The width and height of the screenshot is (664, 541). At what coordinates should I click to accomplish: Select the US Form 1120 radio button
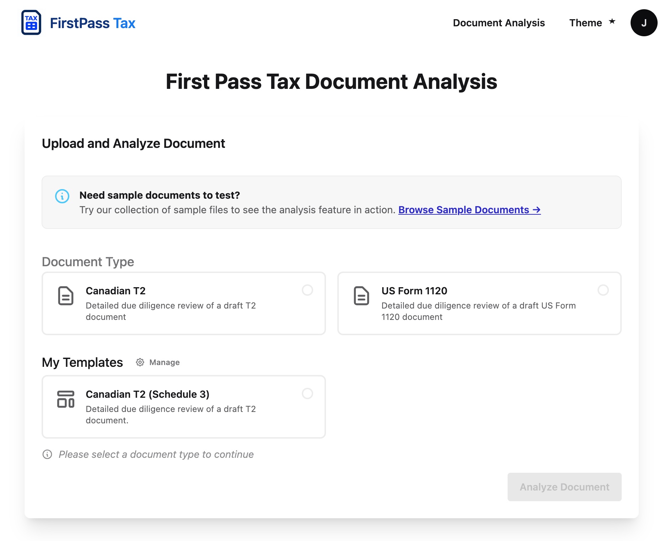[x=603, y=290]
